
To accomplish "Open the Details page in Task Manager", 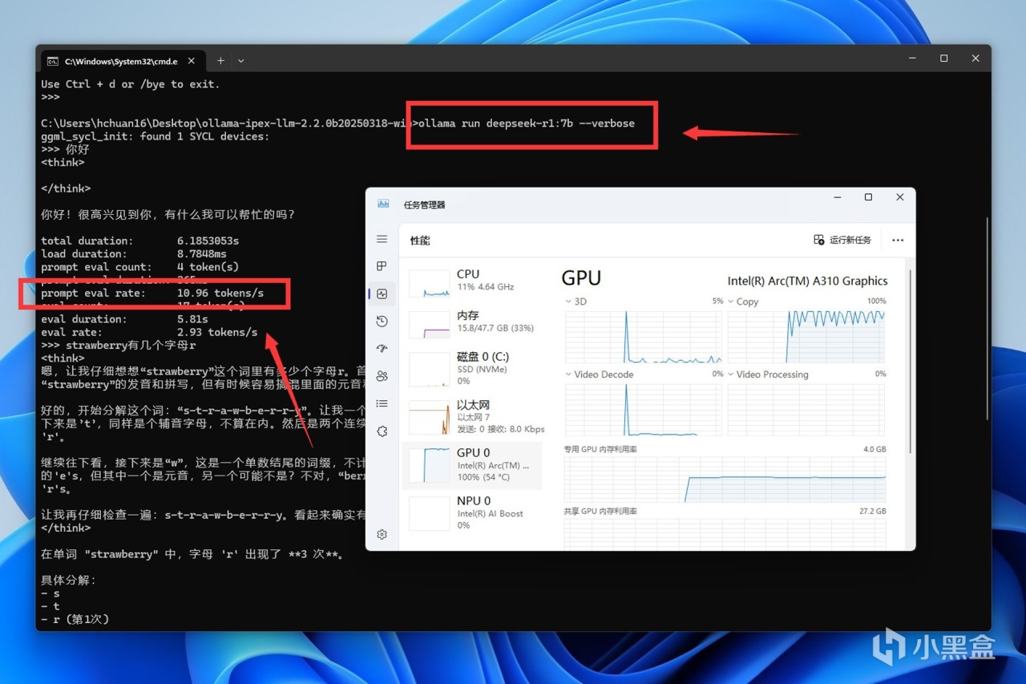I will (382, 403).
